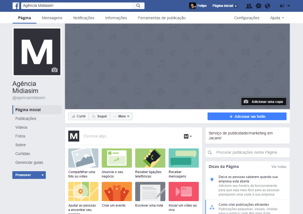Open Sobre in sidebar
This screenshot has width=303, height=214.
(x=20, y=145)
